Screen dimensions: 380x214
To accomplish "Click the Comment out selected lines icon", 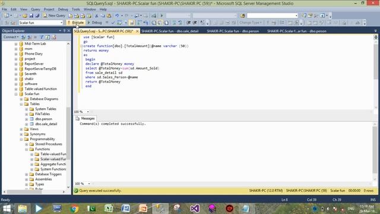I will point(174,23).
